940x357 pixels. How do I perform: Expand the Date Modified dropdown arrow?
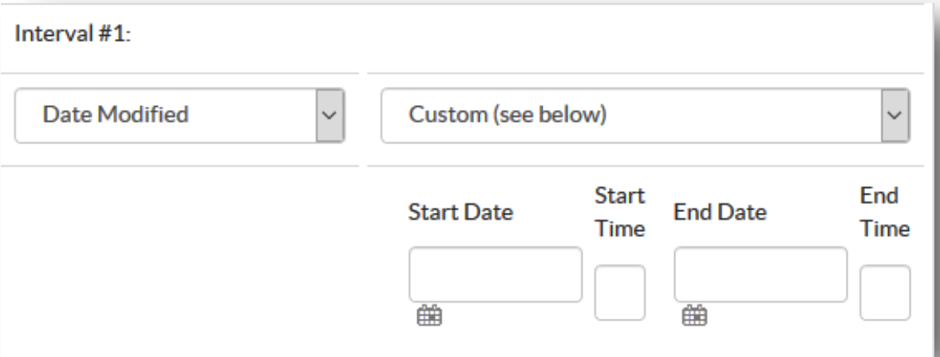(x=330, y=115)
